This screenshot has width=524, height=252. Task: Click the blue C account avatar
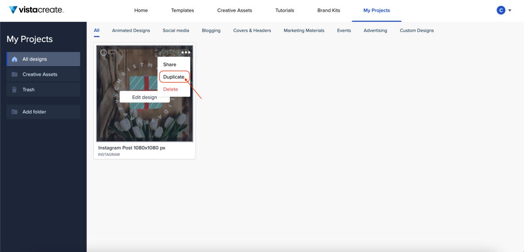click(x=501, y=10)
